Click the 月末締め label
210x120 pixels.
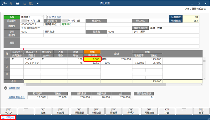[66, 24]
